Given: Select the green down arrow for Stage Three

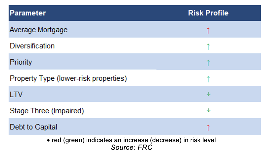Looking at the screenshot, I should (x=209, y=110).
